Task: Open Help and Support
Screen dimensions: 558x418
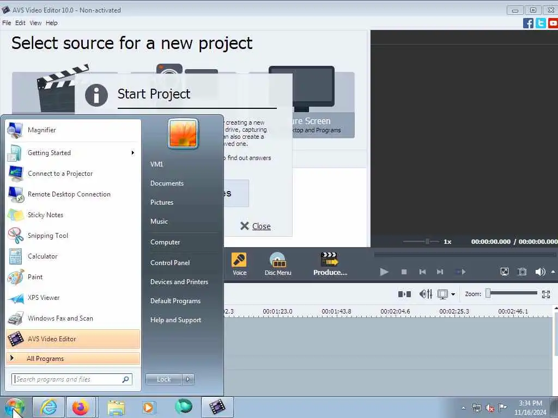Action: pos(176,320)
